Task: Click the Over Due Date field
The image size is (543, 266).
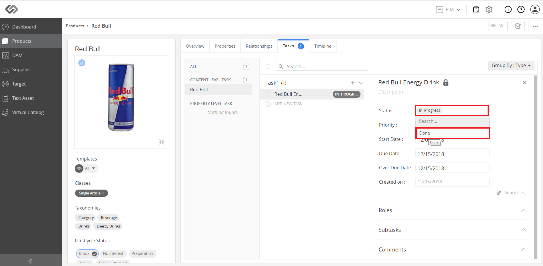Action: coord(452,168)
